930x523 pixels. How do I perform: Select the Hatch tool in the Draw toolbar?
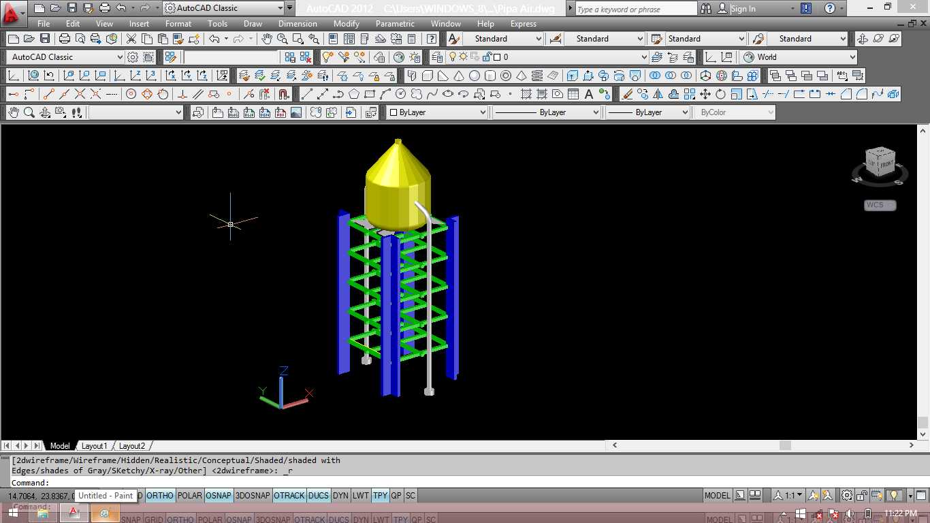tap(526, 94)
